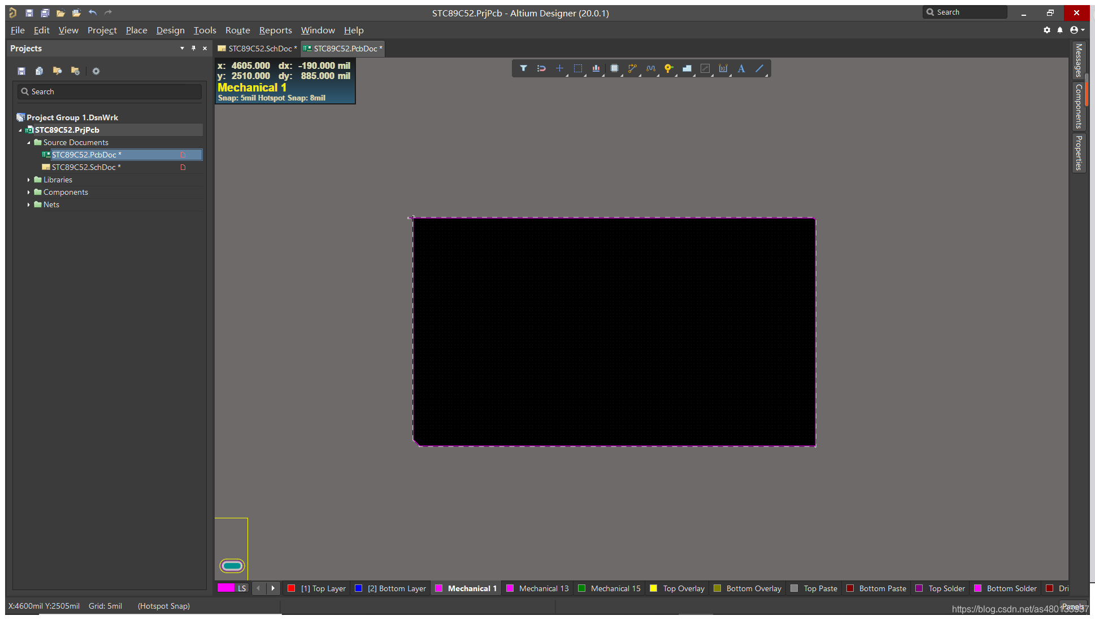Expand the Nets folder
Image resolution: width=1095 pixels, height=620 pixels.
click(29, 204)
